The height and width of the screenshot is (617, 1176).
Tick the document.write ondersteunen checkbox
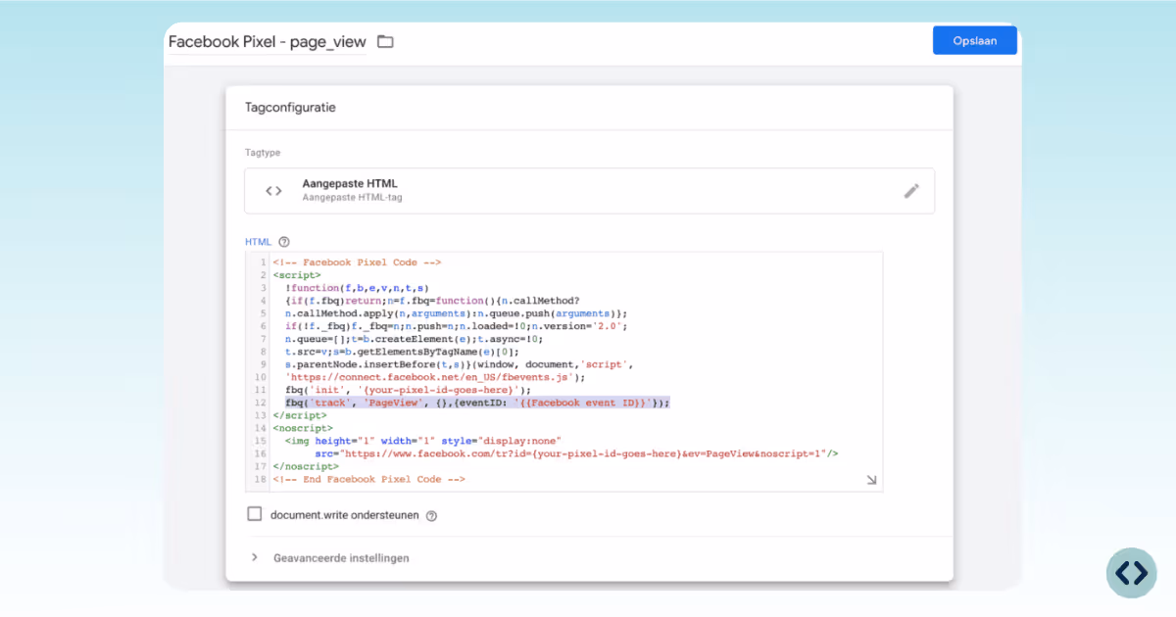(x=255, y=514)
